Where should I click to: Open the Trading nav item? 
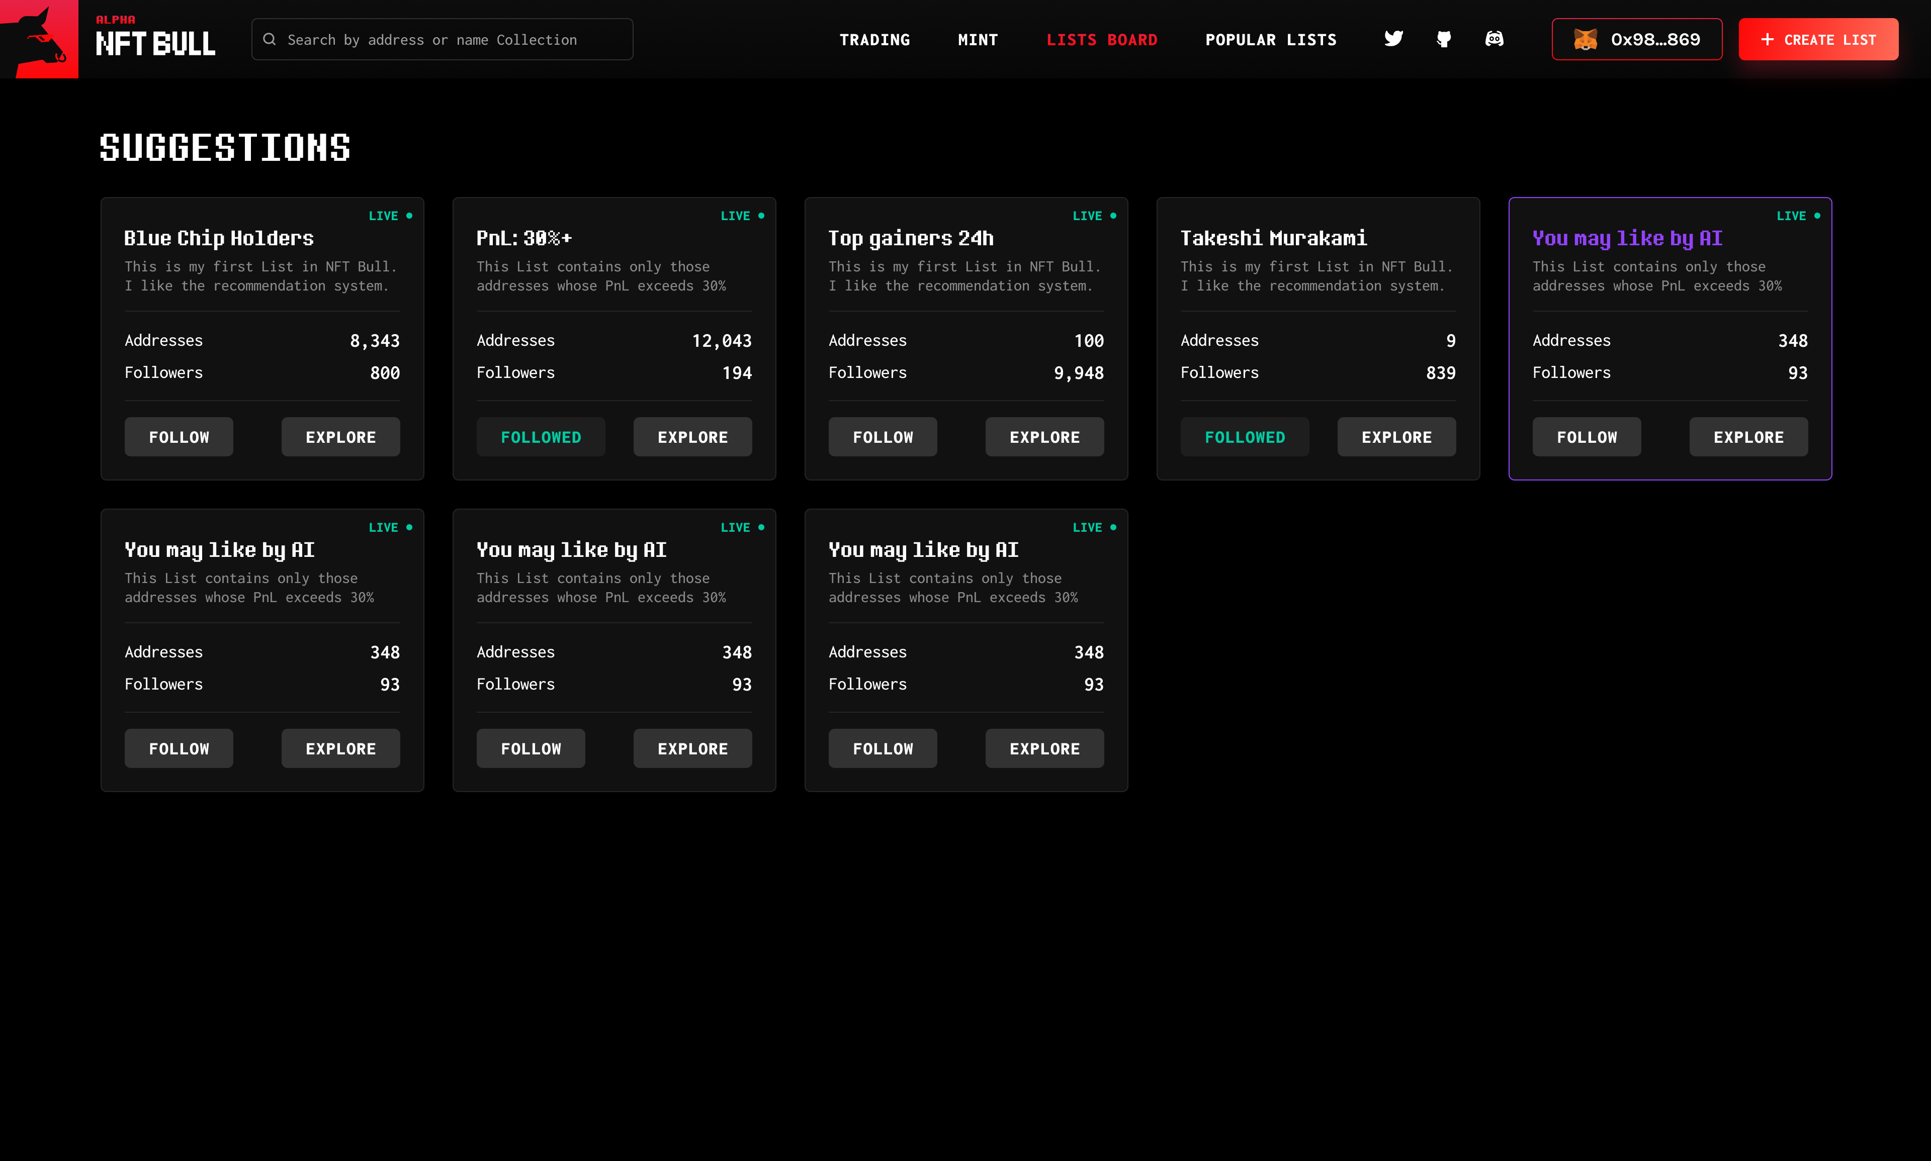[874, 40]
